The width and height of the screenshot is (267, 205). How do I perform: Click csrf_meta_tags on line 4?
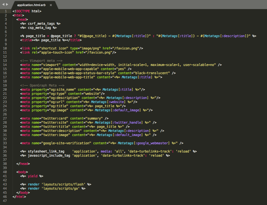(x=41, y=24)
